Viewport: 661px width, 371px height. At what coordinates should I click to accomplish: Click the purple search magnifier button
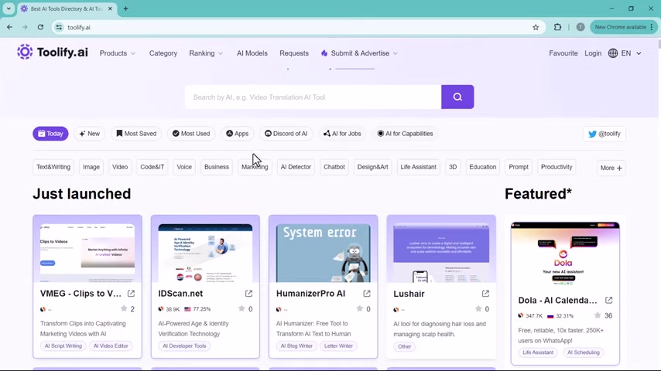pos(457,97)
